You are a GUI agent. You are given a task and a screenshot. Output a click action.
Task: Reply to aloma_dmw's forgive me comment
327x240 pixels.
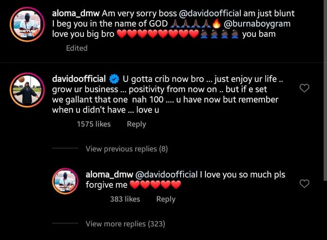click(x=166, y=199)
